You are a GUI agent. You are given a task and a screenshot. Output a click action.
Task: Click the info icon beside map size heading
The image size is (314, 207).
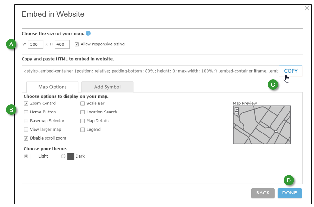(x=88, y=33)
